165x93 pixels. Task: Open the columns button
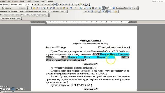[93, 8]
